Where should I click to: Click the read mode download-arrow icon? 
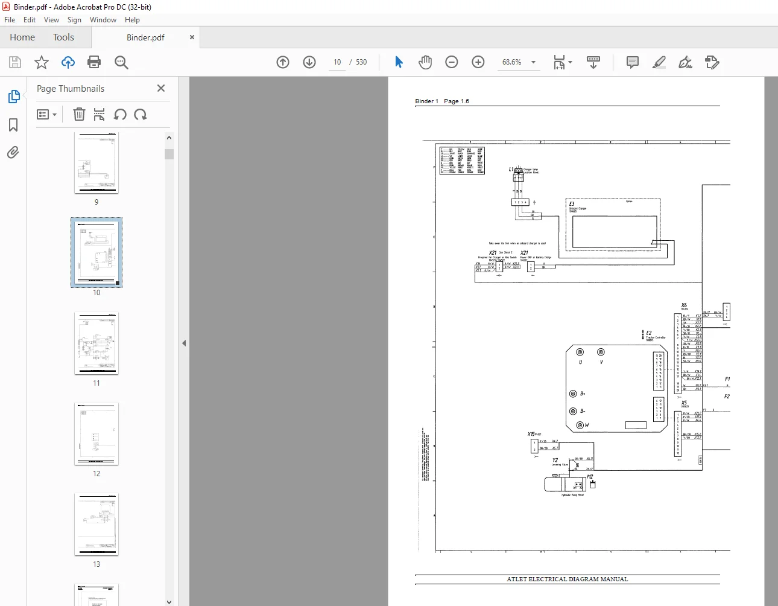click(x=593, y=62)
